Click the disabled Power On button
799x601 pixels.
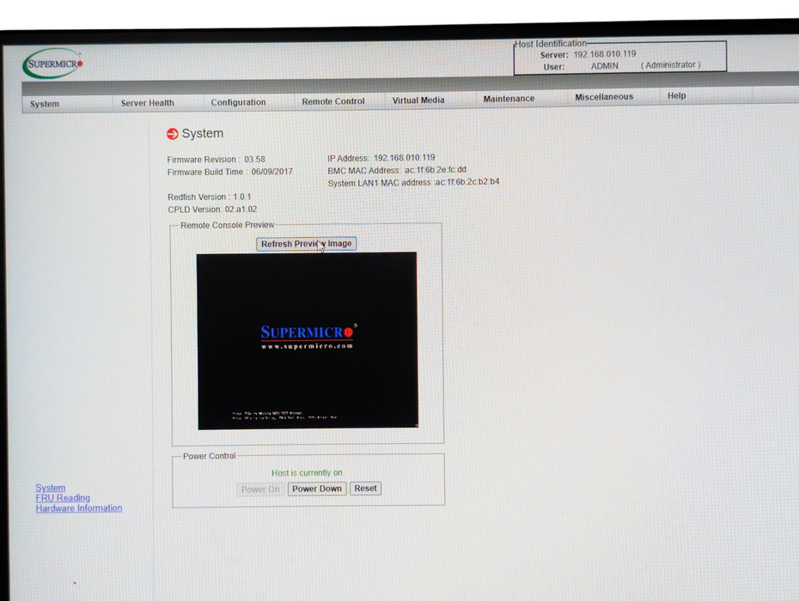(x=260, y=489)
